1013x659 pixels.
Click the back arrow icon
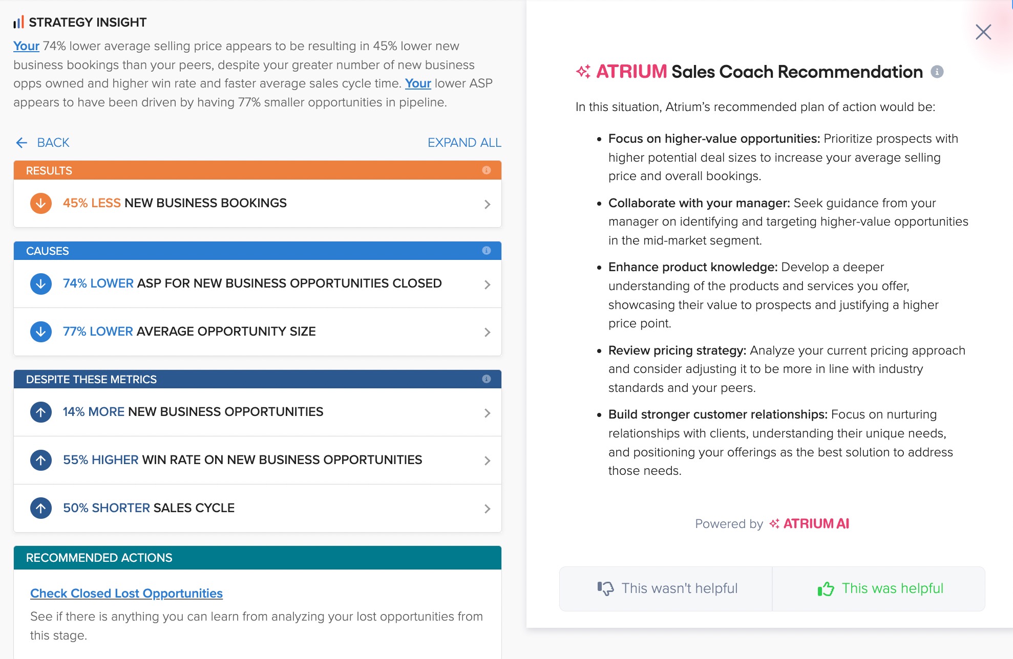[22, 143]
